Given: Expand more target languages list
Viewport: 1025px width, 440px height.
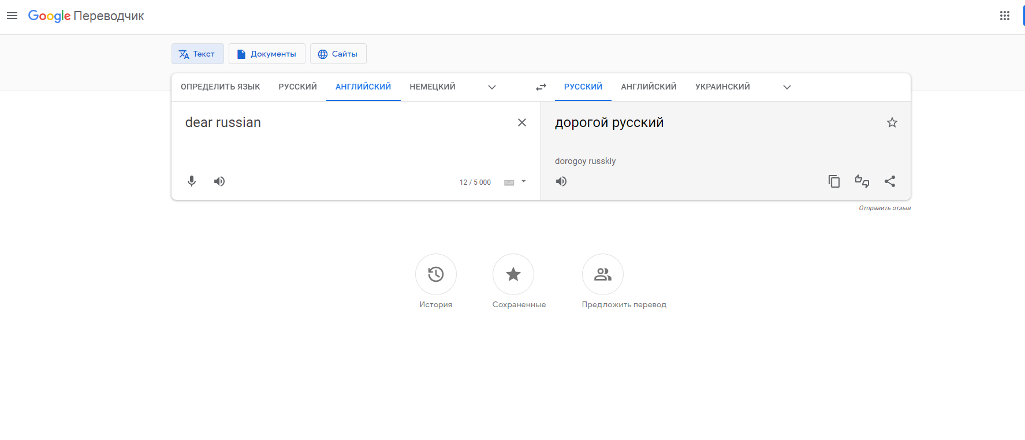Looking at the screenshot, I should click(787, 87).
